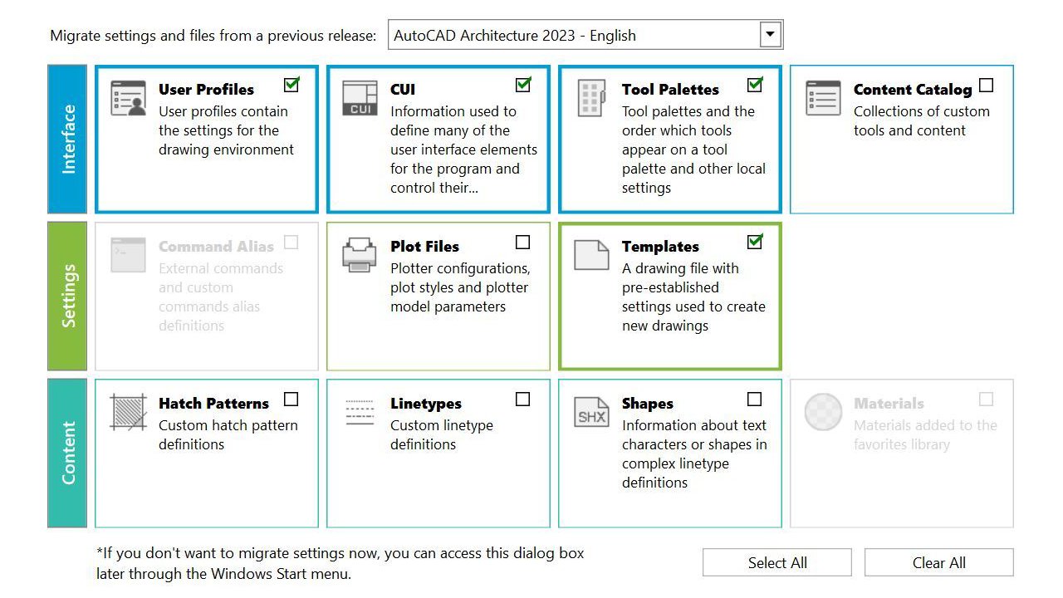Select the Settings category tab
The width and height of the screenshot is (1063, 598).
pyautogui.click(x=67, y=296)
